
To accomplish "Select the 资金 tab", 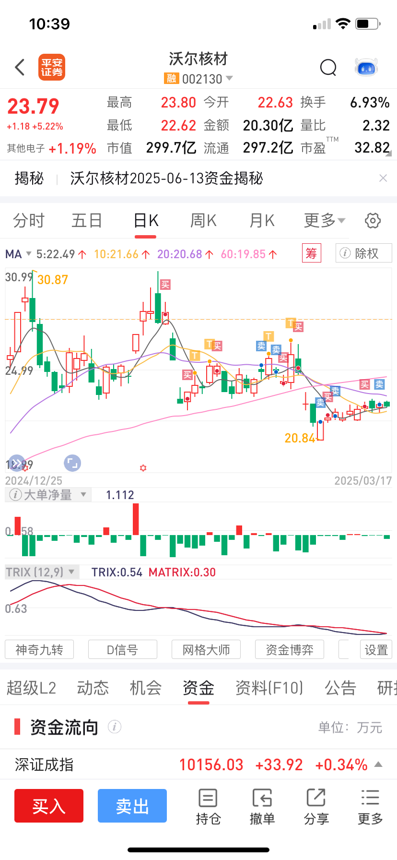I will tap(198, 688).
